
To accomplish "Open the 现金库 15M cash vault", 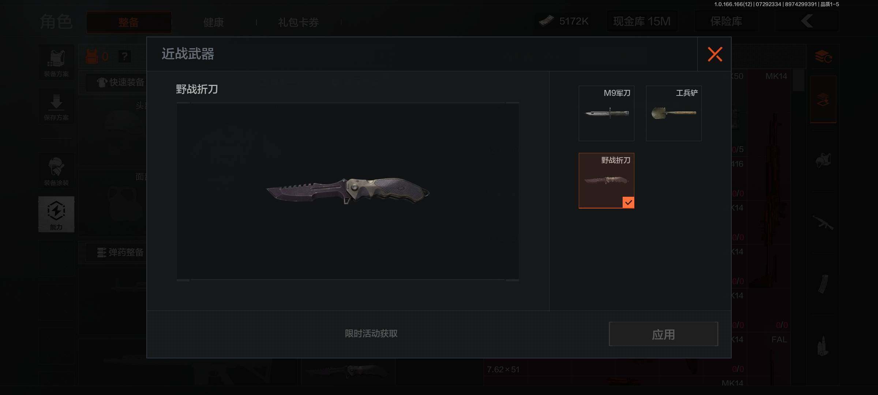I will click(642, 21).
